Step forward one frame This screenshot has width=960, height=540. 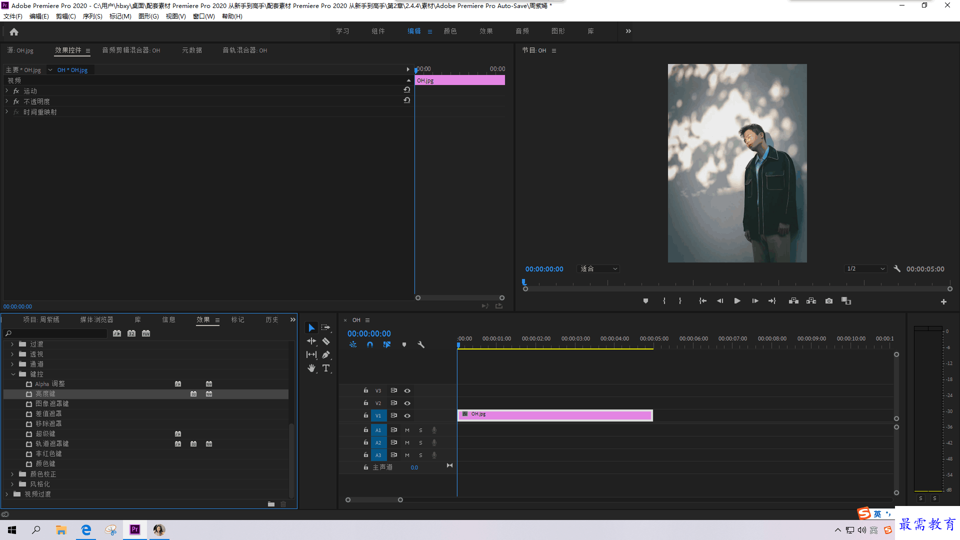point(755,301)
